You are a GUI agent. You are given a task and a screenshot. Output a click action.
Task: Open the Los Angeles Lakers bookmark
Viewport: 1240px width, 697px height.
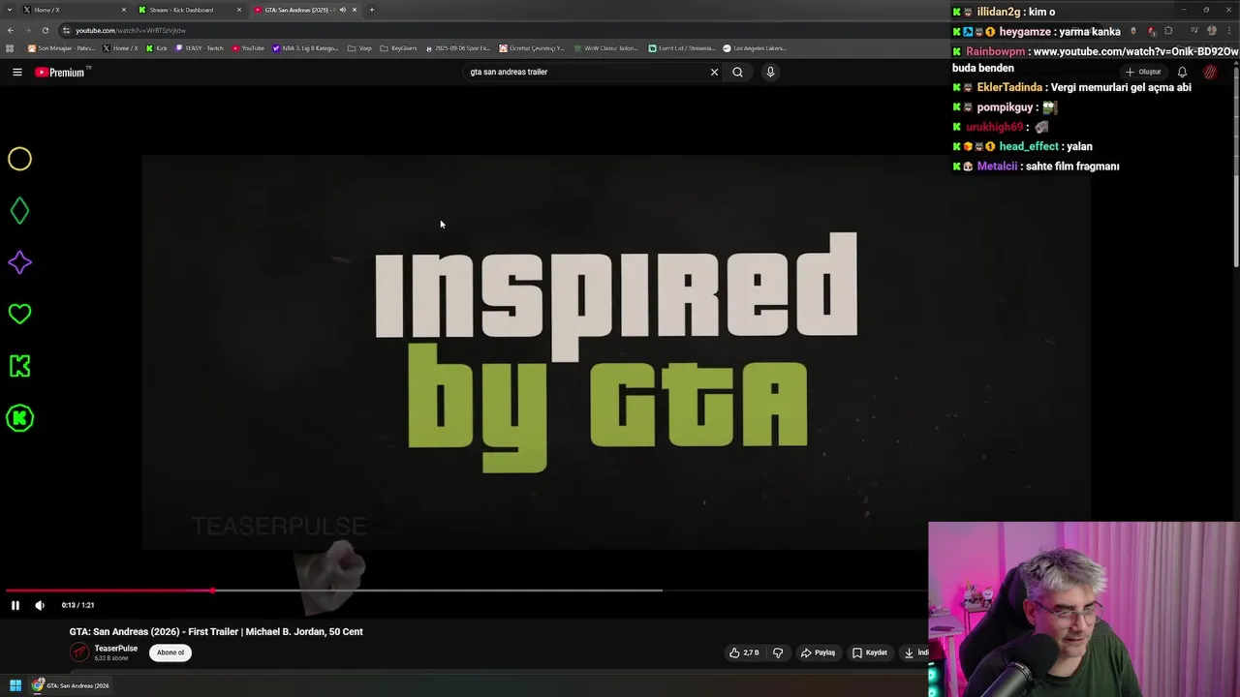pos(755,47)
